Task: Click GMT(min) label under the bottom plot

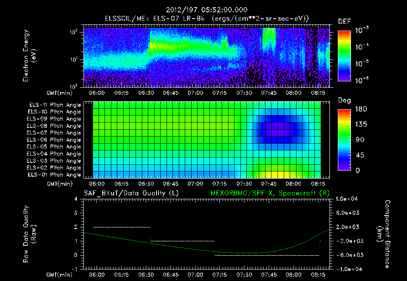Action: (x=60, y=275)
